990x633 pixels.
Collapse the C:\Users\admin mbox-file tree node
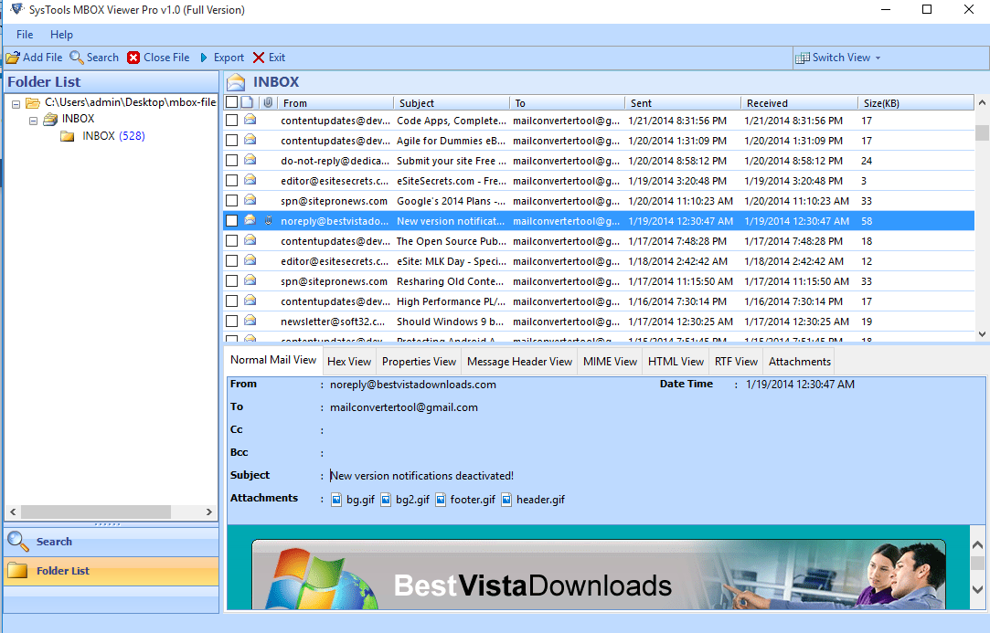pos(17,103)
